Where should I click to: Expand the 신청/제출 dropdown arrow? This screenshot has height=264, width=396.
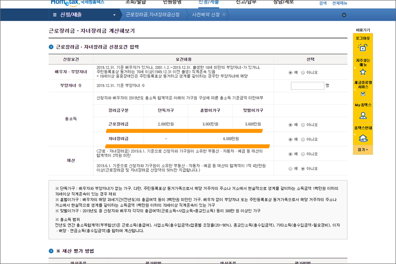(x=114, y=15)
